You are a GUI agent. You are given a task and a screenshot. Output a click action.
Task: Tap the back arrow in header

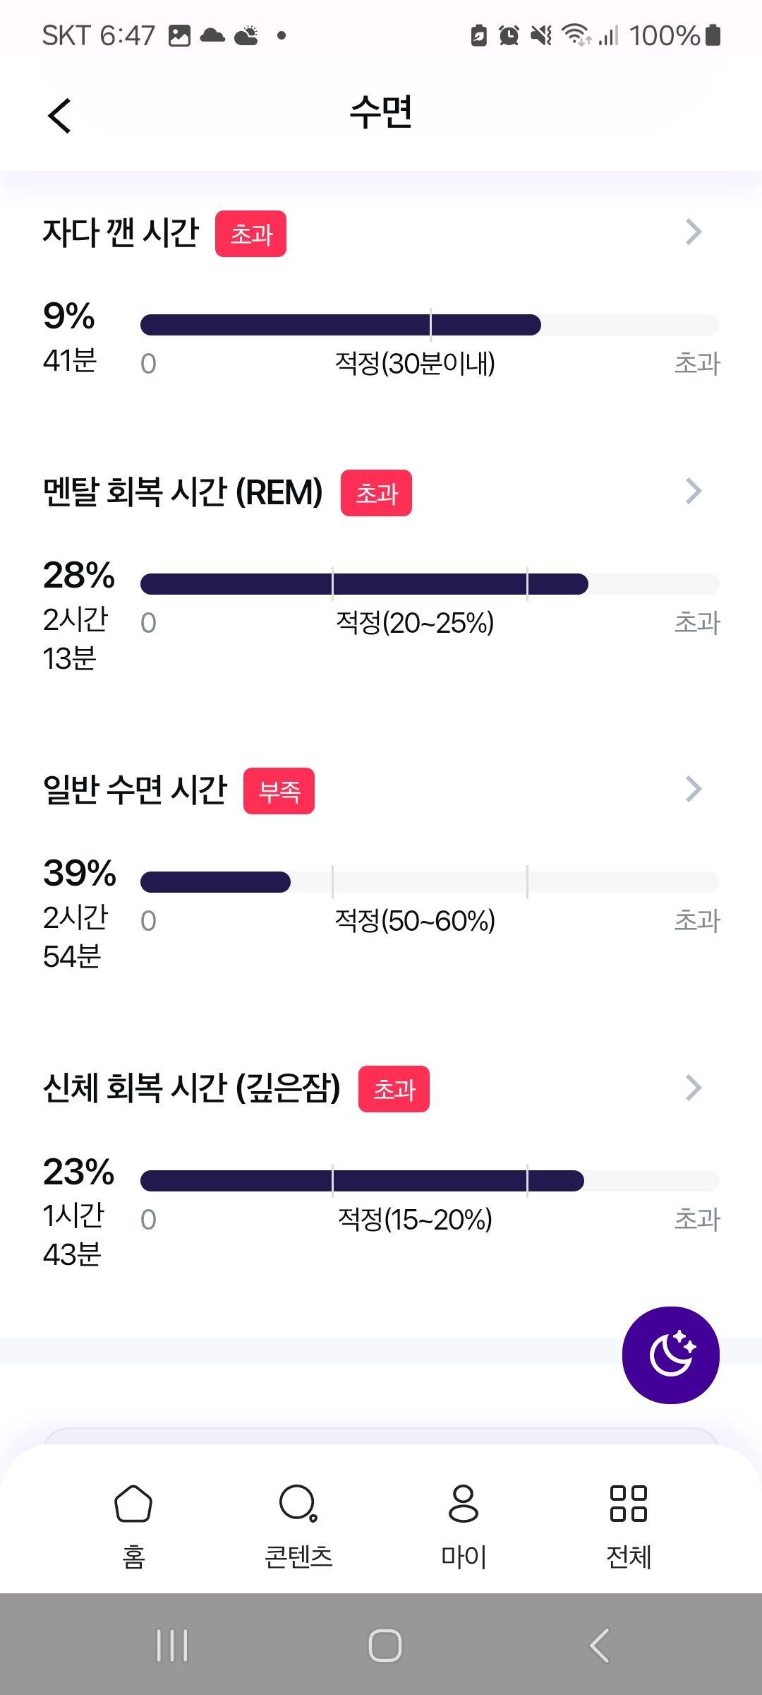(60, 116)
